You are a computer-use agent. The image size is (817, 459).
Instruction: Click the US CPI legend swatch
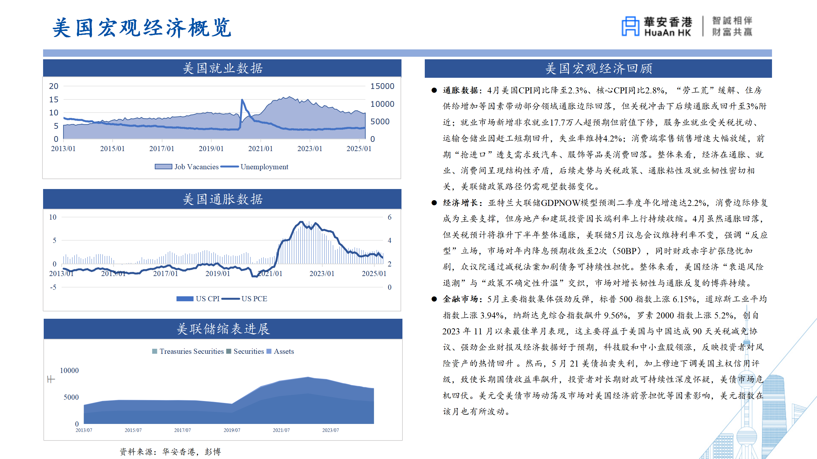point(185,299)
